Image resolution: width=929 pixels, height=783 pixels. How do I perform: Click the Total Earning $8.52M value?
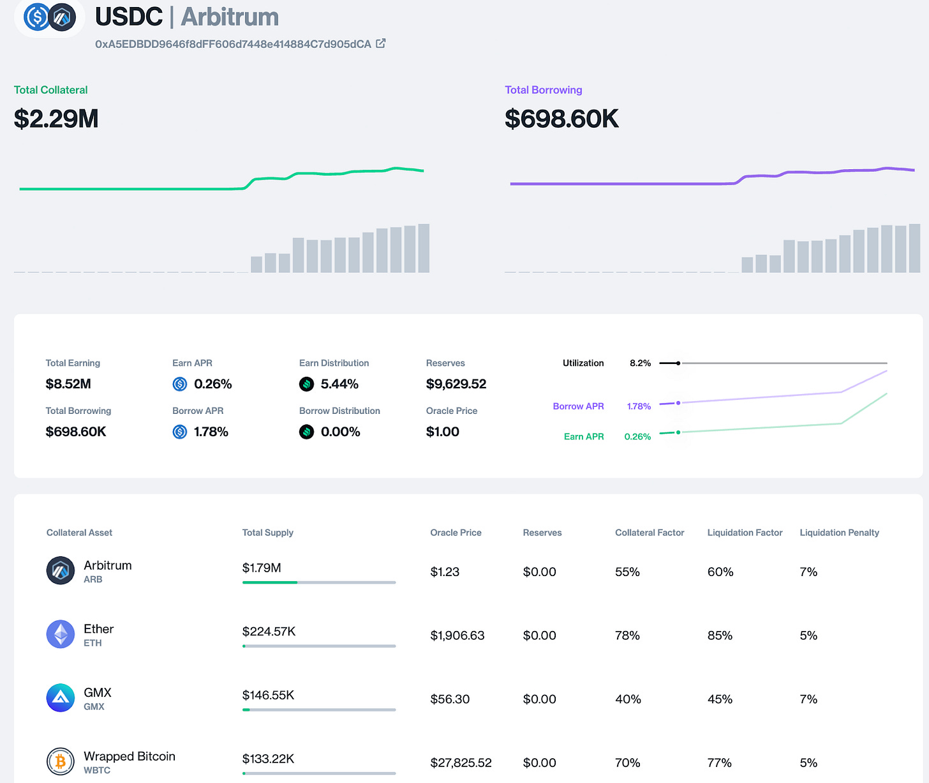click(68, 384)
